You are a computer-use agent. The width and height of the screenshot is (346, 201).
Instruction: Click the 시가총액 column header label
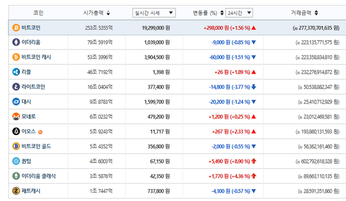[x=93, y=13]
